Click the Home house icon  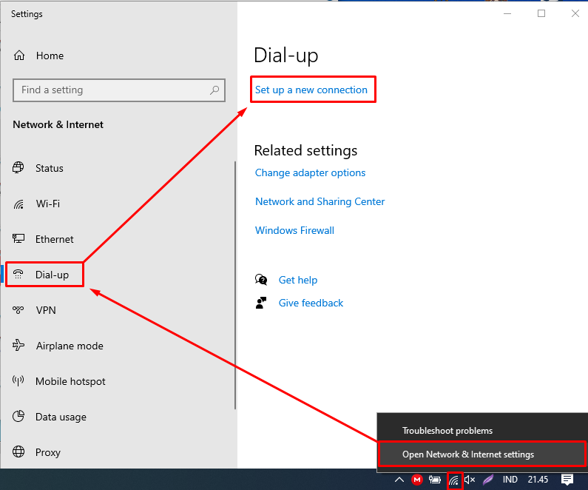[19, 56]
